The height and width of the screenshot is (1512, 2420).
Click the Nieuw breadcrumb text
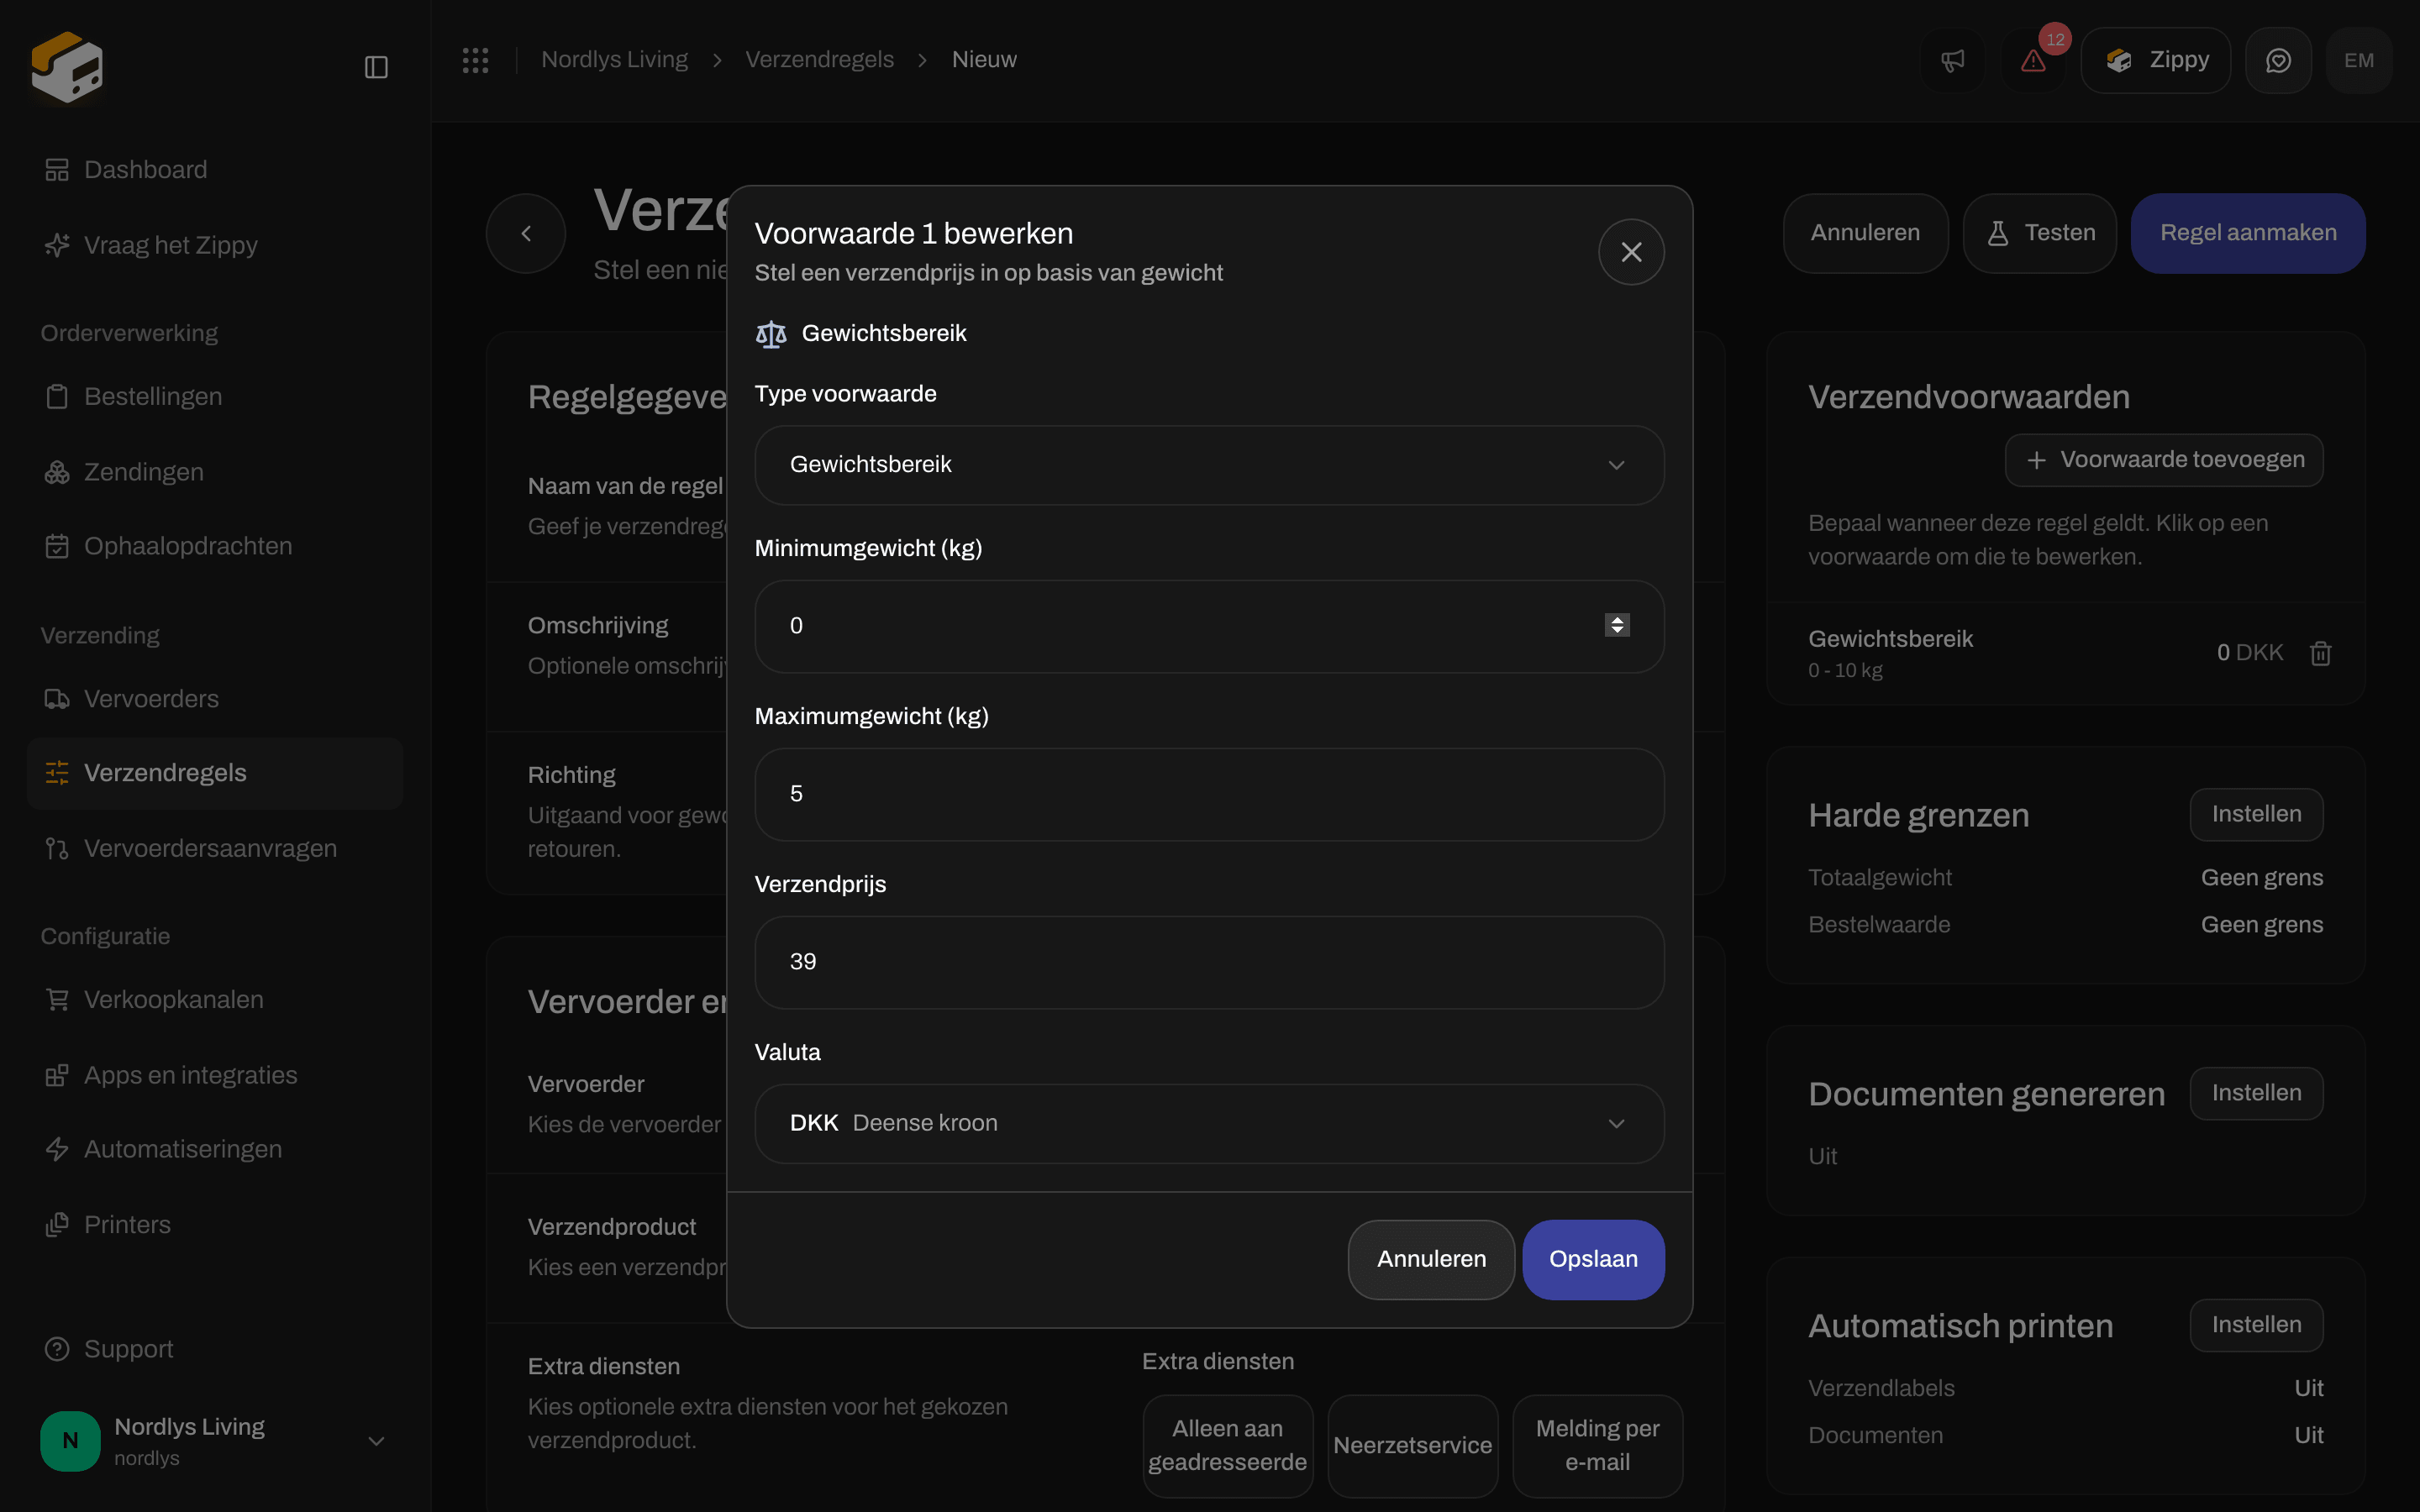(984, 60)
